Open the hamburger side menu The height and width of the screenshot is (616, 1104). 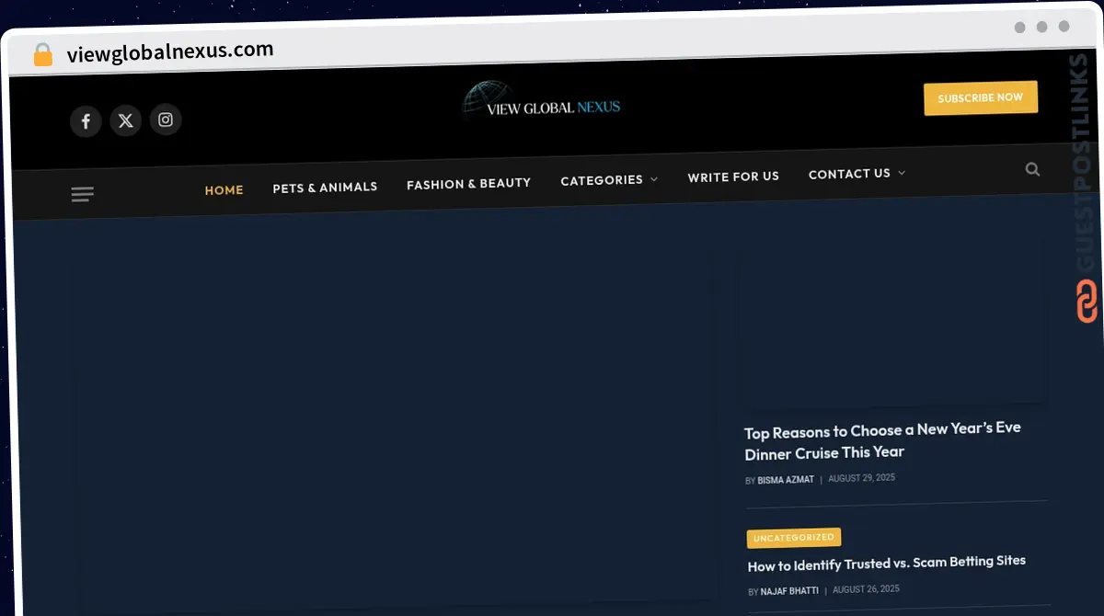[x=82, y=194]
